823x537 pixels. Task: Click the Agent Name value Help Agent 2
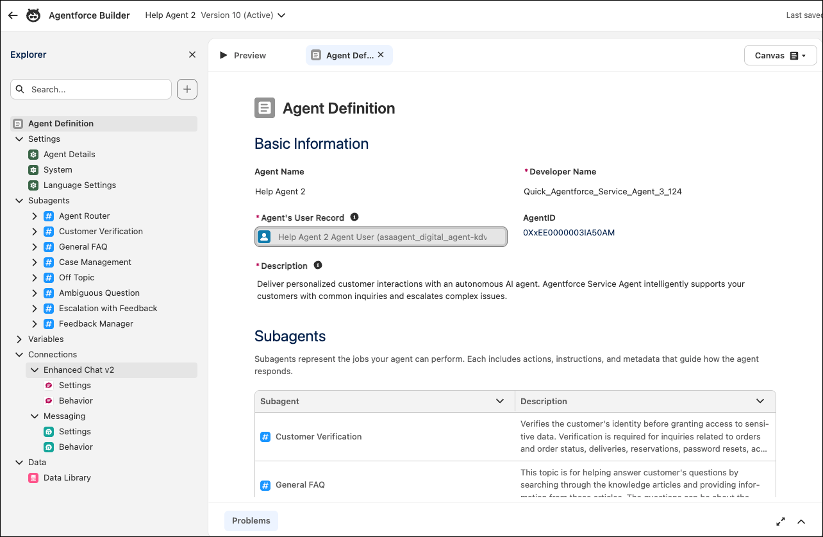click(280, 192)
